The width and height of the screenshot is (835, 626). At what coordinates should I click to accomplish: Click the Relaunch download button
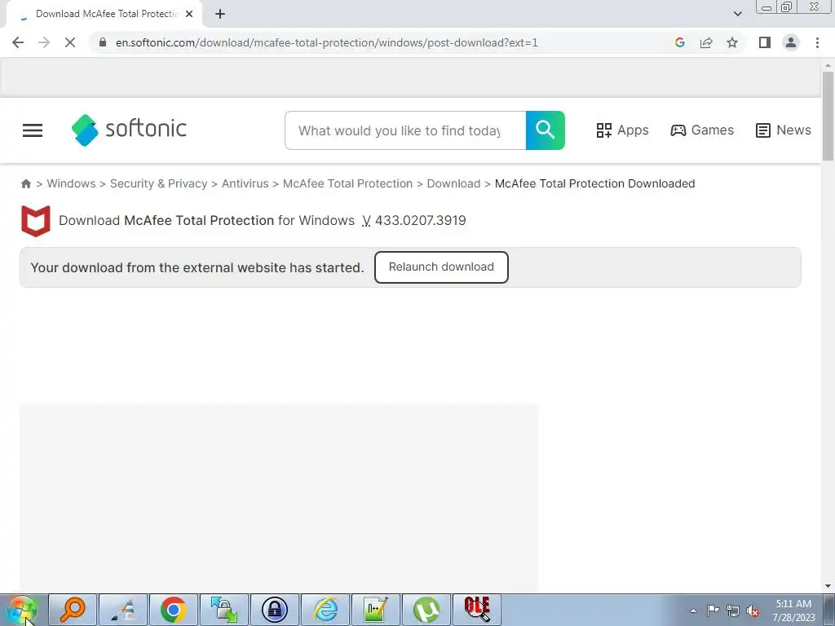tap(441, 267)
